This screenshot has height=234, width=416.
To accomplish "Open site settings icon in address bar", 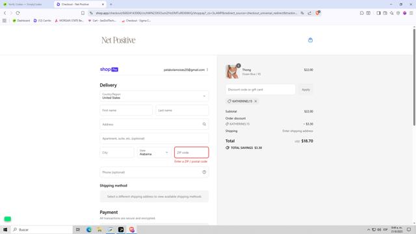I will pos(91,13).
